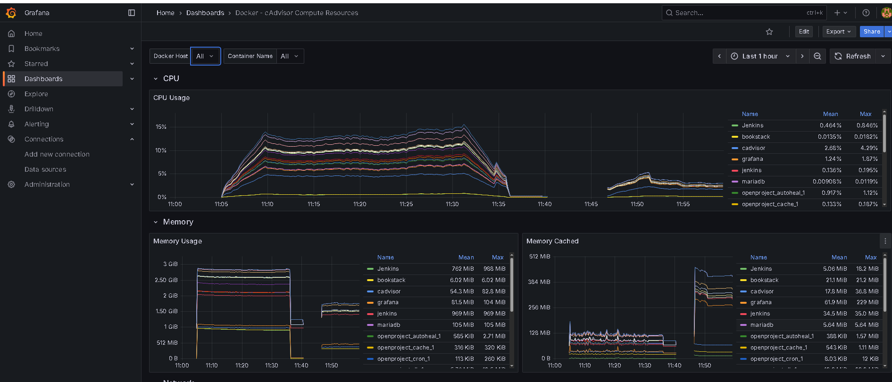The image size is (892, 382).
Task: Open Export dropdown menu
Action: [x=839, y=32]
